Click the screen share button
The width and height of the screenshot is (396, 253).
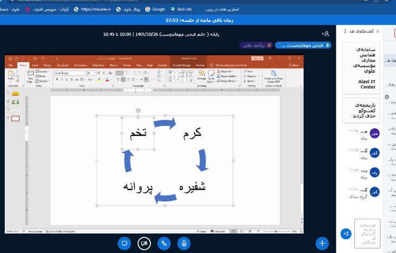(125, 243)
